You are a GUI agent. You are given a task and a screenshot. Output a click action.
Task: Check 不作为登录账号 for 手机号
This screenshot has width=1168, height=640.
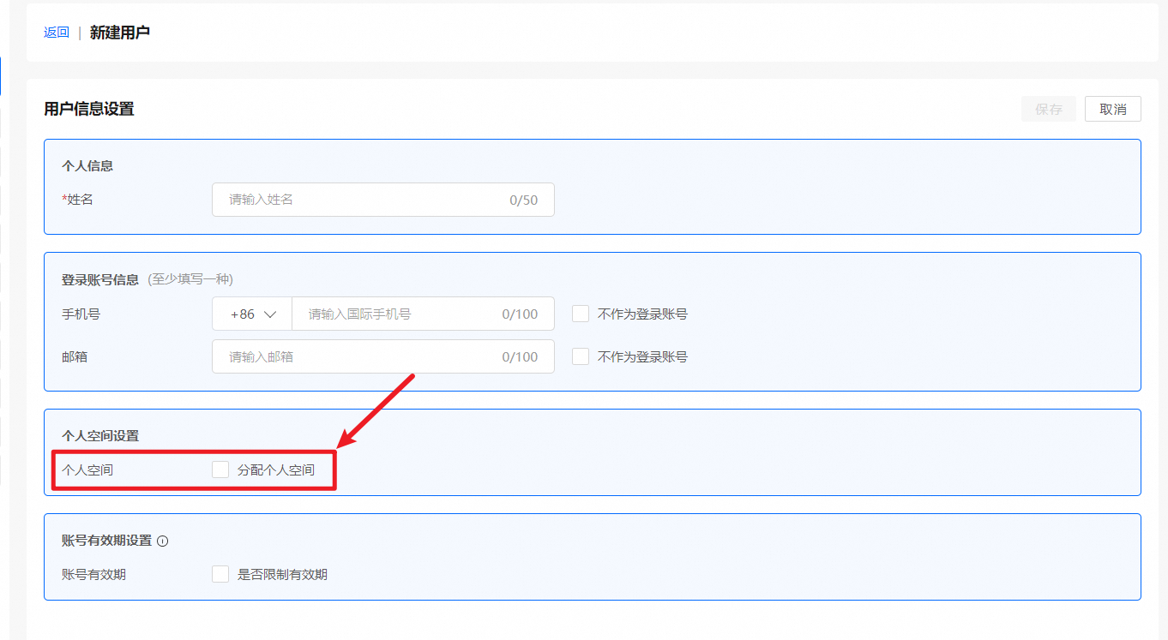point(581,314)
